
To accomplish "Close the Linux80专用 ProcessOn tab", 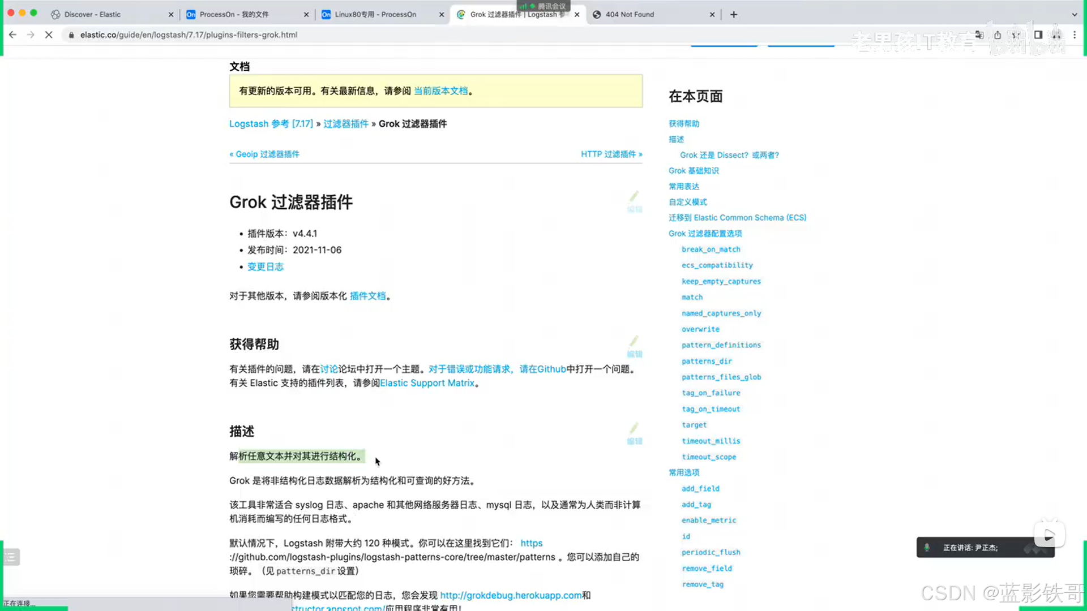I will 442,14.
